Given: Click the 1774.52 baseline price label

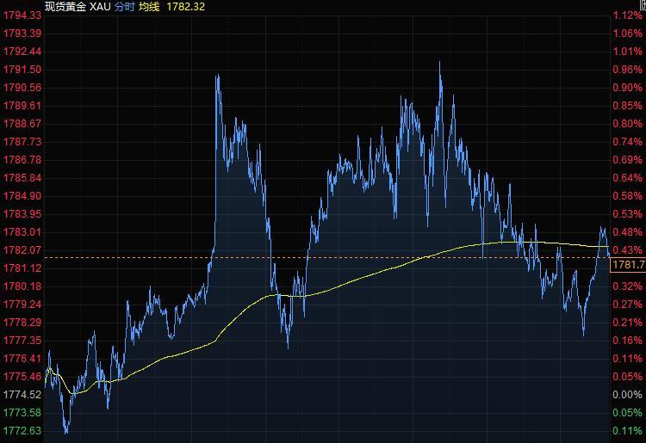Looking at the screenshot, I should coord(22,395).
